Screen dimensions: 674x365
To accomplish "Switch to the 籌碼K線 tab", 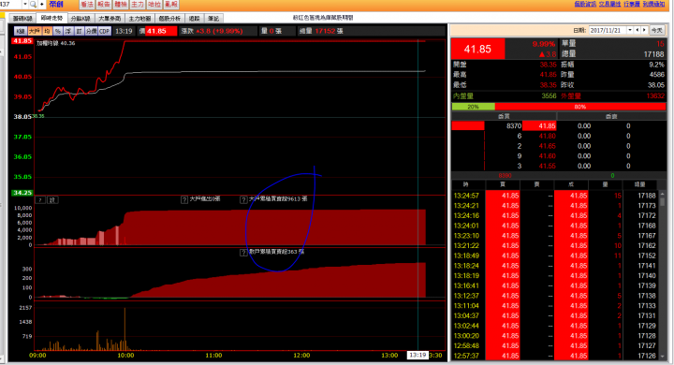I will 22,19.
